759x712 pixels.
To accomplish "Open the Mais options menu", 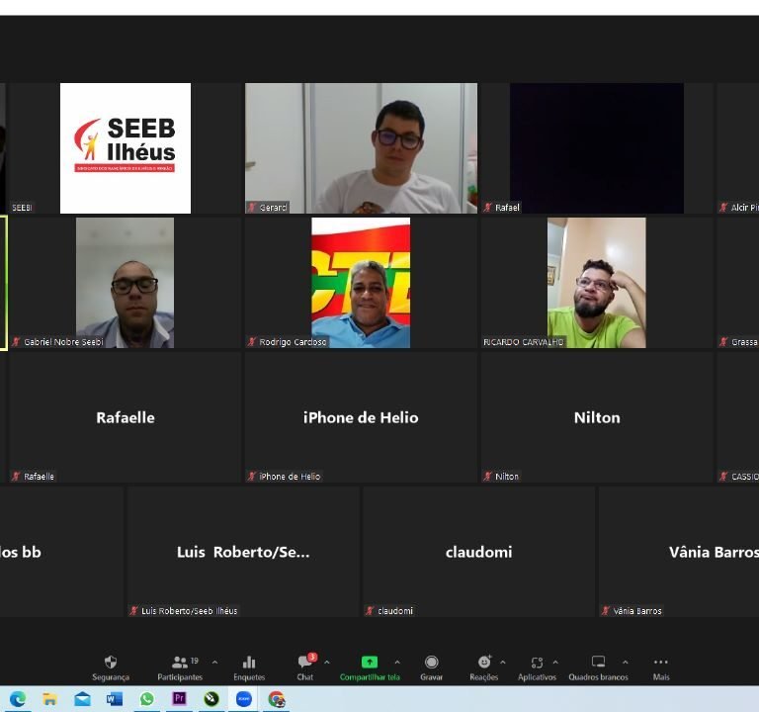I will (x=660, y=667).
